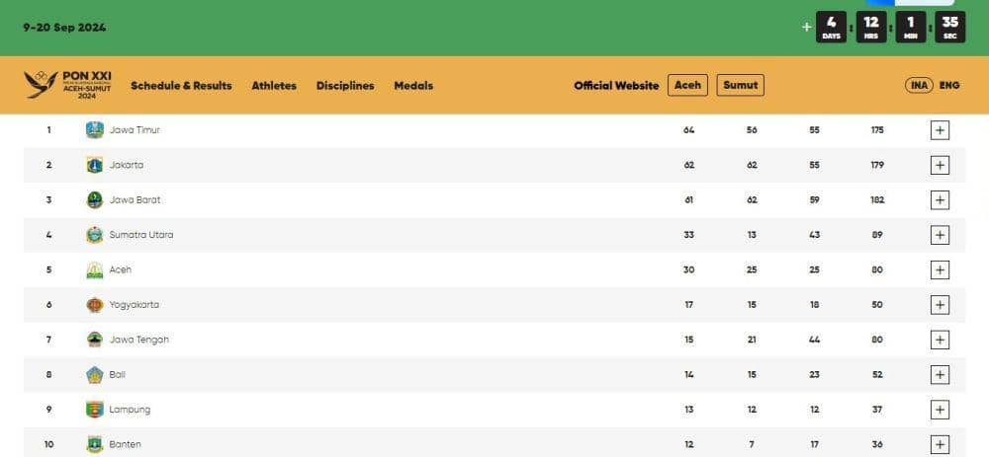This screenshot has width=989, height=457.
Task: Click Lampung's total of 37
Action: point(876,410)
